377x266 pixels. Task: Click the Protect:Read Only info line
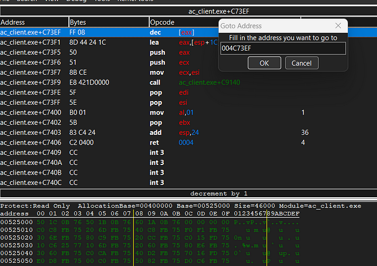pyautogui.click(x=180, y=206)
